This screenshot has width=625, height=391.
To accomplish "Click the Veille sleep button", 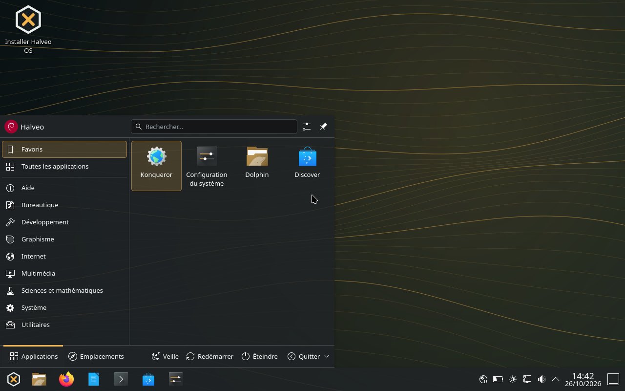I will (x=165, y=356).
